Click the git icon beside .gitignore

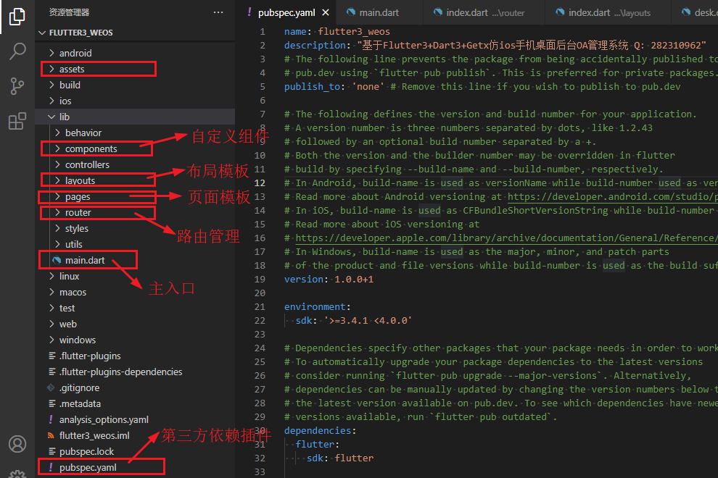click(x=51, y=388)
